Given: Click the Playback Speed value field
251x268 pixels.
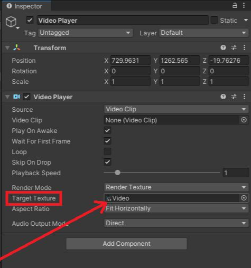Looking at the screenshot, I should [236, 173].
